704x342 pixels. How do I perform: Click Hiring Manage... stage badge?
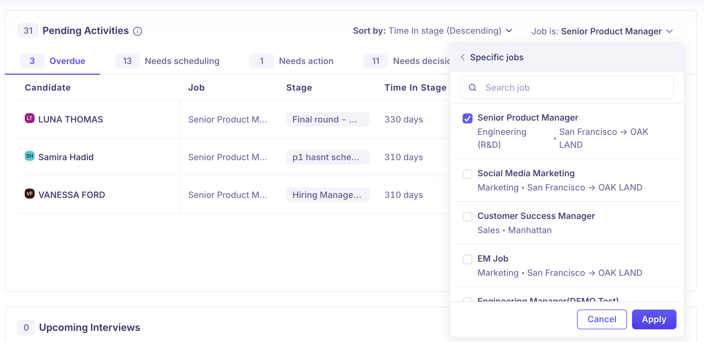(x=328, y=195)
